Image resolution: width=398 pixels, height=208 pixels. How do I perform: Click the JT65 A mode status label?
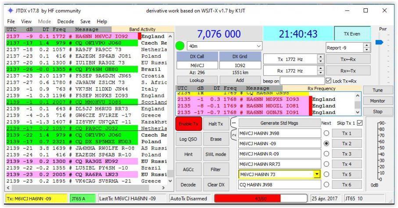tap(82, 198)
